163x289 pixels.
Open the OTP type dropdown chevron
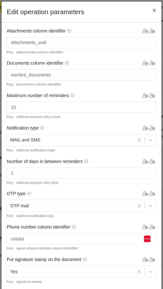point(150,206)
